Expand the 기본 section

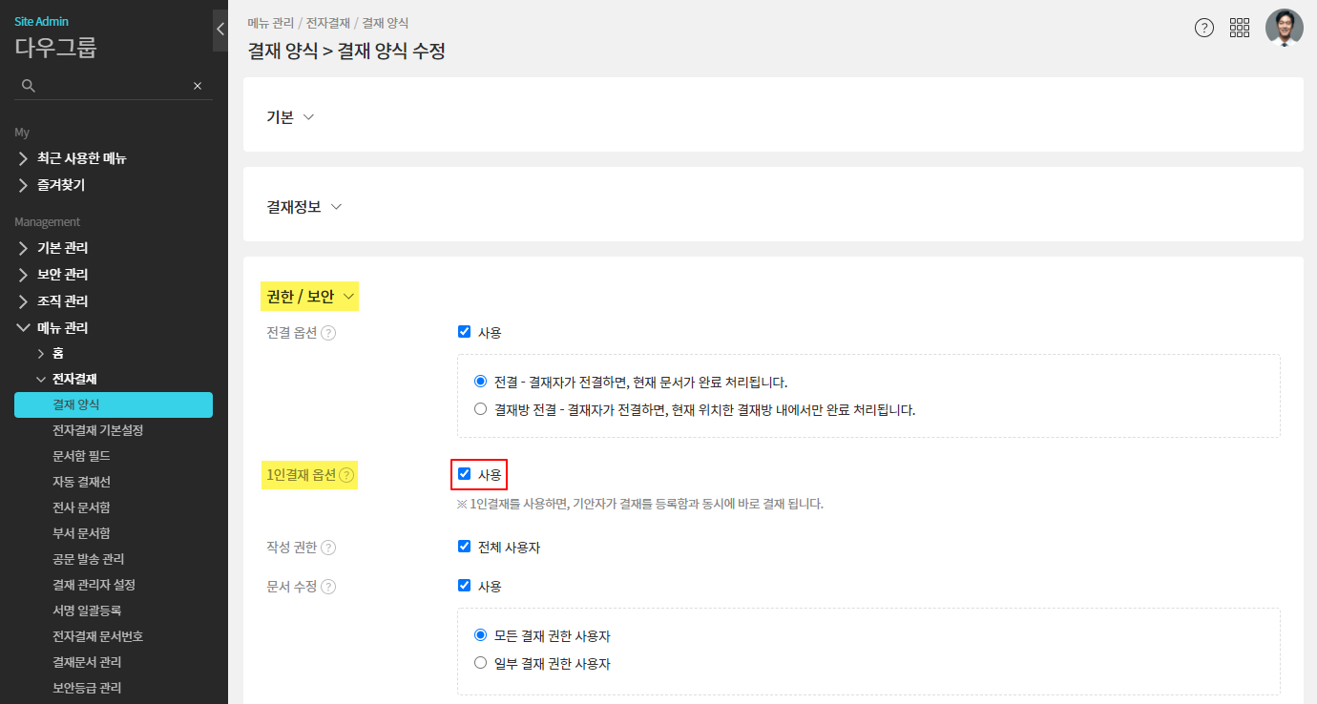tap(290, 116)
